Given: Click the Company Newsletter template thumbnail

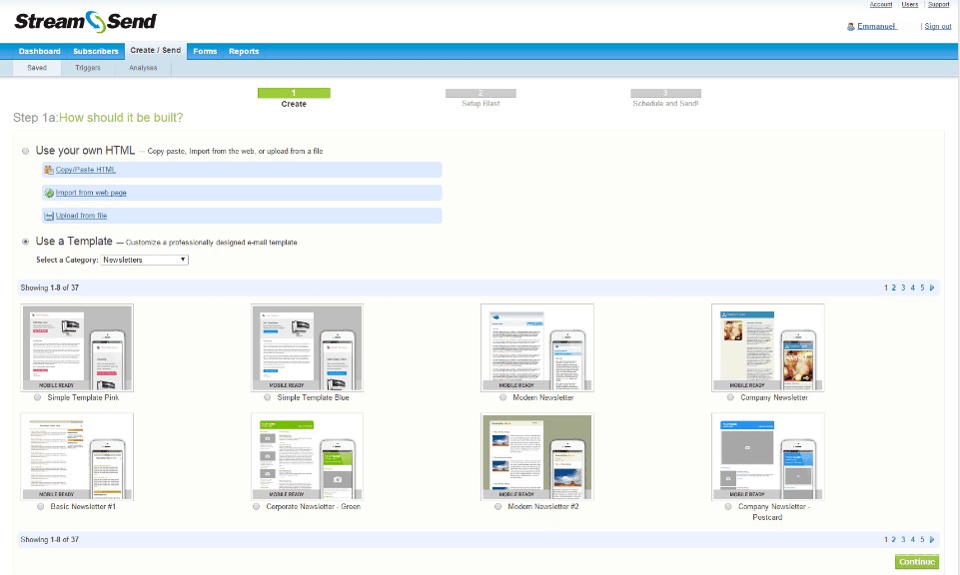Looking at the screenshot, I should tap(767, 347).
